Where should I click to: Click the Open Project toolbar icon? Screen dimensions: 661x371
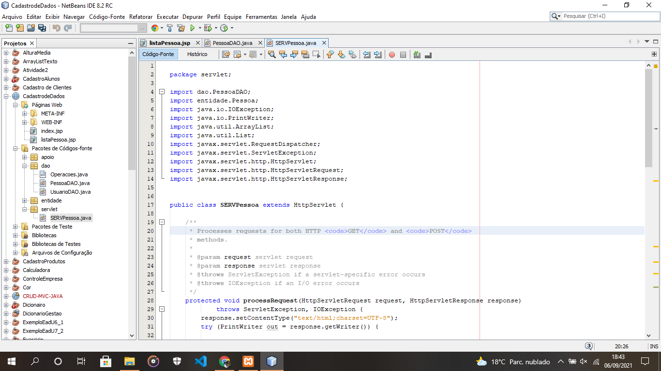point(31,28)
